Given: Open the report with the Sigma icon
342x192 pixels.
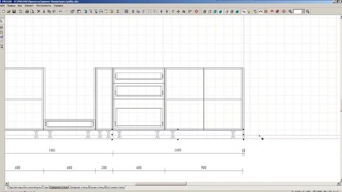Looking at the screenshot, I should click(x=118, y=11).
